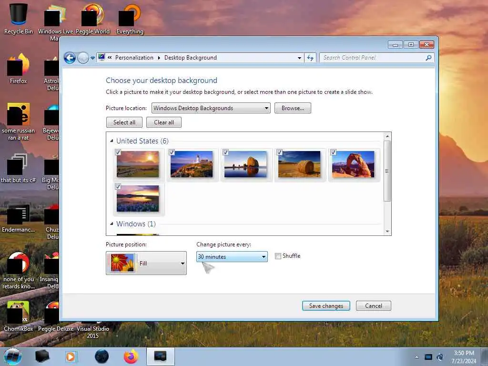
Task: Click the dark globe taskbar icon
Action: point(102,356)
